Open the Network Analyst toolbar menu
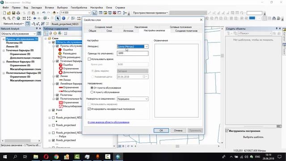Viewport: 286px width, 161px height. point(13,24)
